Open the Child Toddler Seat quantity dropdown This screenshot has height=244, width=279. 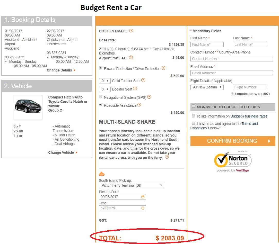point(104,81)
